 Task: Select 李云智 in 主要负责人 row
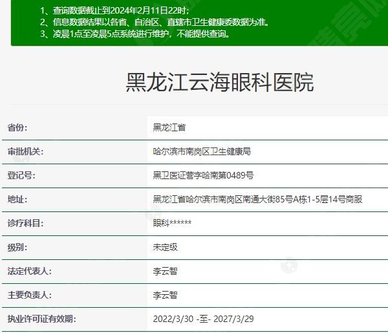[x=166, y=295]
